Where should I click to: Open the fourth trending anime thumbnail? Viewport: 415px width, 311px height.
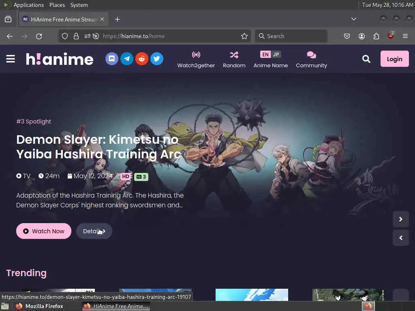(x=348, y=295)
